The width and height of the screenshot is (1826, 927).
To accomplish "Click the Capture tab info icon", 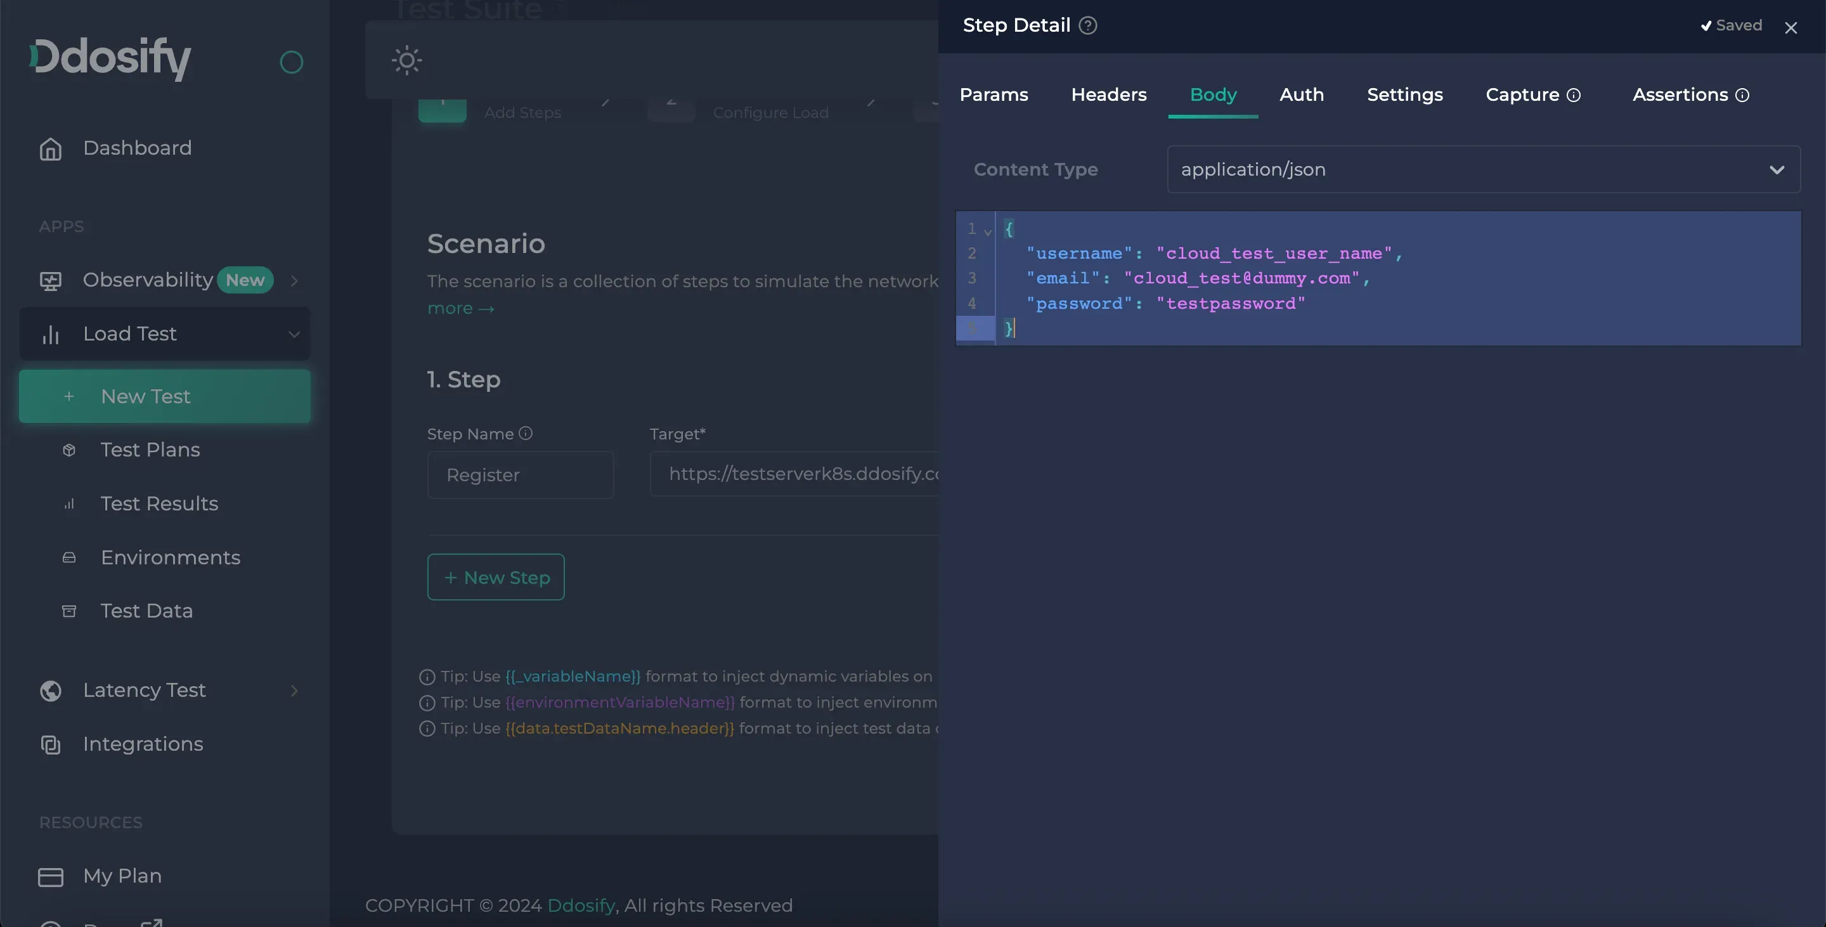I will (x=1574, y=96).
